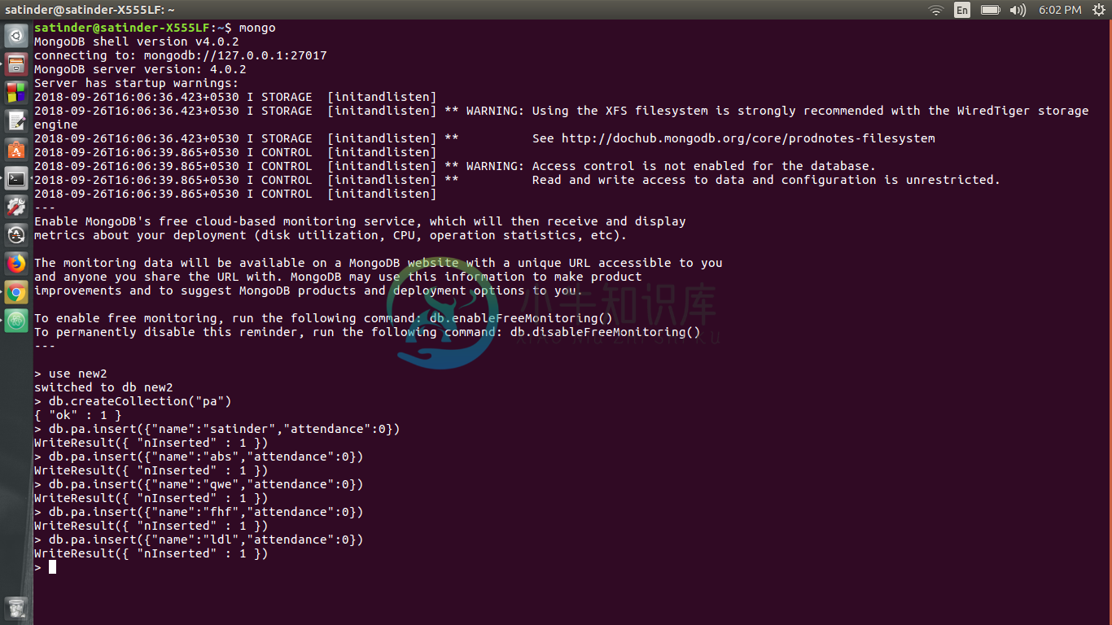Open the En keyboard layout indicator

point(962,10)
